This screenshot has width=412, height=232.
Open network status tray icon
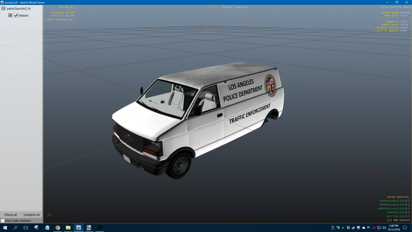point(379,228)
